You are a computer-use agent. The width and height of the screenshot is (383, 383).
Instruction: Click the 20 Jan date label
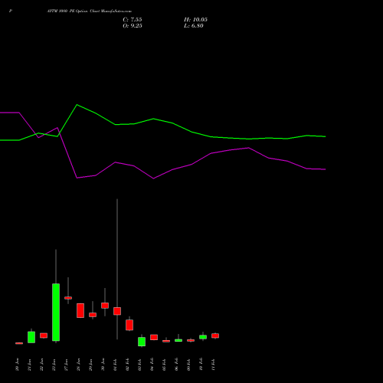pyautogui.click(x=17, y=365)
